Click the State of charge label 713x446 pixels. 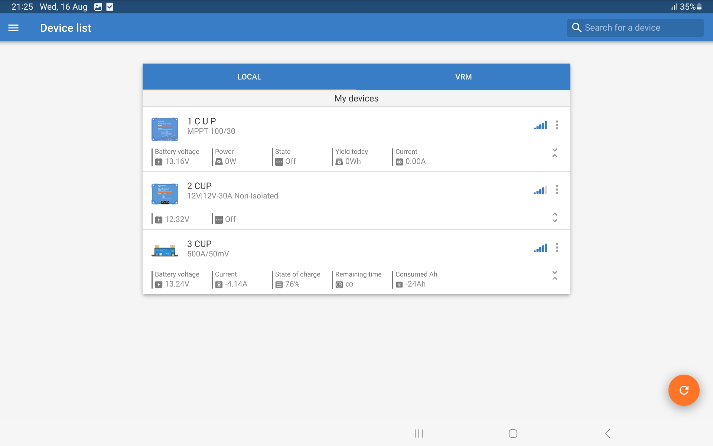(297, 274)
